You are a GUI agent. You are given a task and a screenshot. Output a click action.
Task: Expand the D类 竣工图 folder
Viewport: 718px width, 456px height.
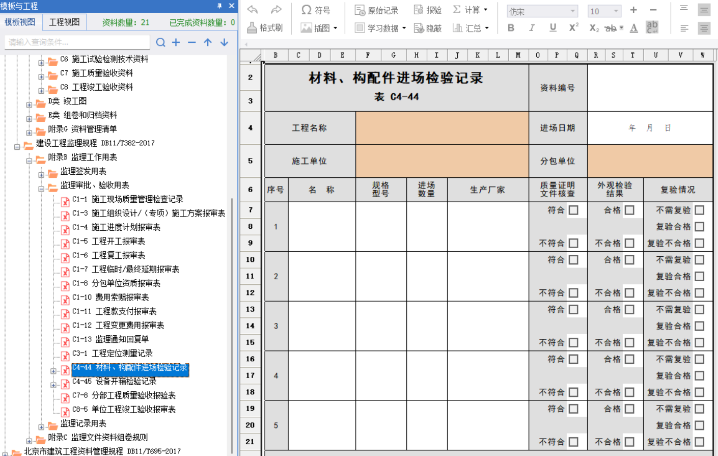[29, 105]
